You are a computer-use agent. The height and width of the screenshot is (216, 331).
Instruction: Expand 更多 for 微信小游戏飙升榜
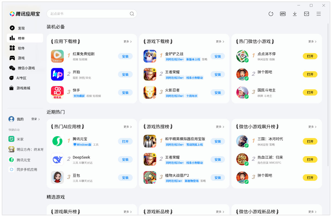pyautogui.click(x=312, y=127)
